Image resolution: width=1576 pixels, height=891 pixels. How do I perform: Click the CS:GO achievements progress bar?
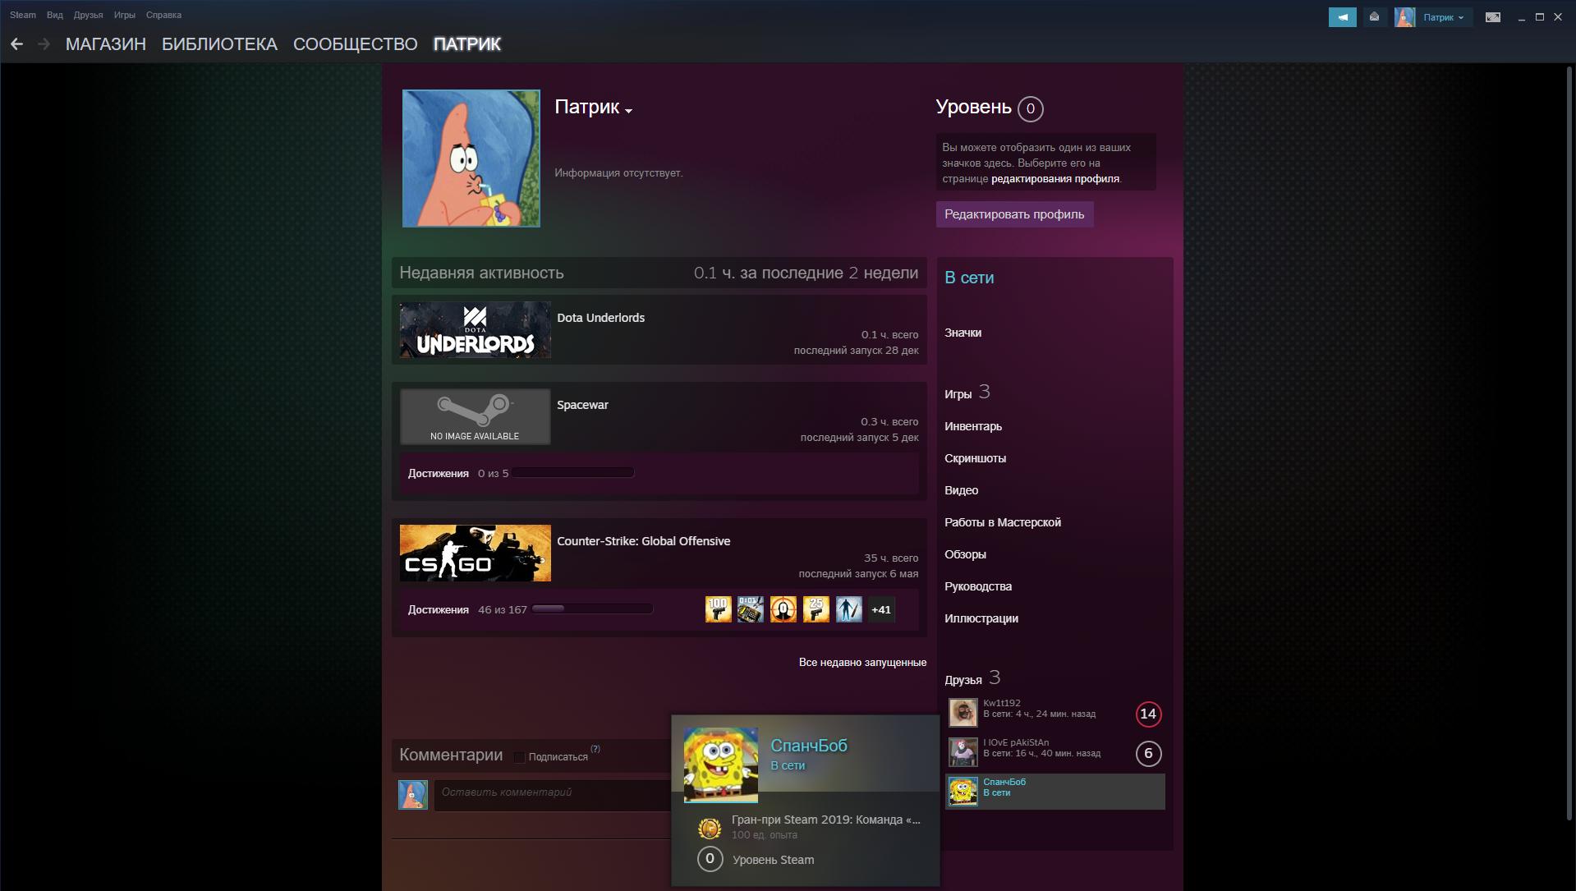(592, 609)
